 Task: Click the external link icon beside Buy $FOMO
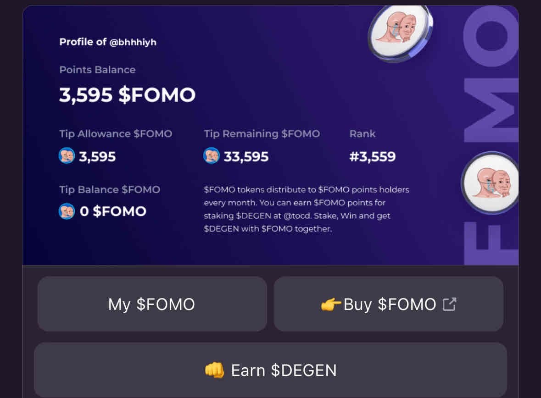450,304
